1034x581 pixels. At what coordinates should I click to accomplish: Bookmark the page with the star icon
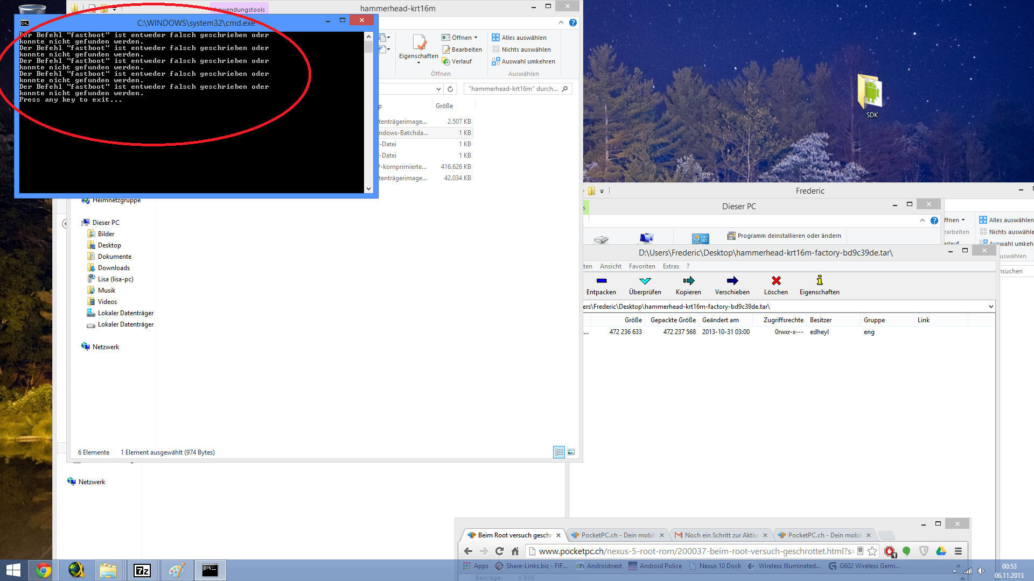[872, 551]
